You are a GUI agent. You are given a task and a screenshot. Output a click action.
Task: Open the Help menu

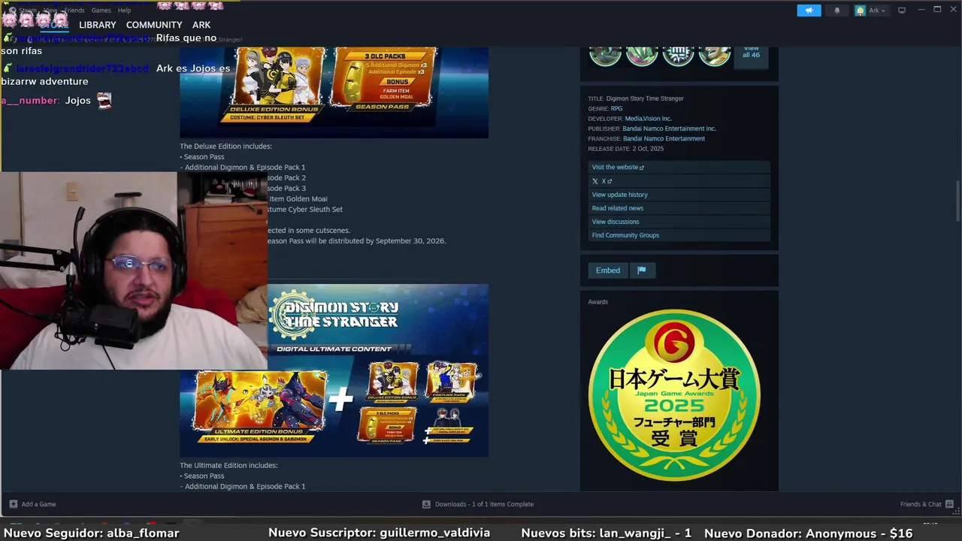pyautogui.click(x=124, y=11)
